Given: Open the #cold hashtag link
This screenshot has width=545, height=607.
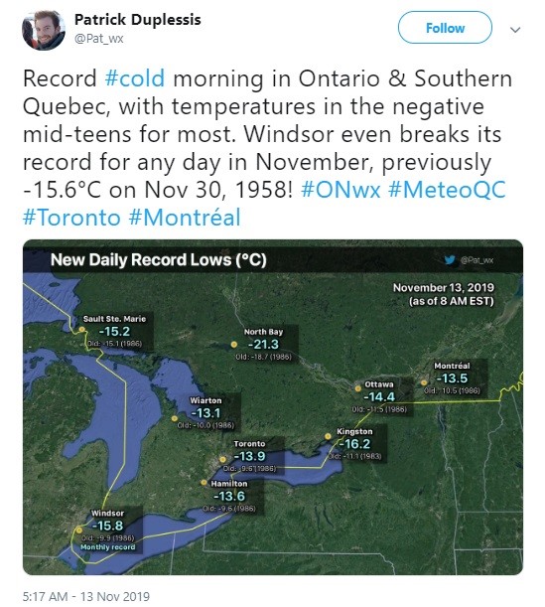Looking at the screenshot, I should tap(135, 78).
